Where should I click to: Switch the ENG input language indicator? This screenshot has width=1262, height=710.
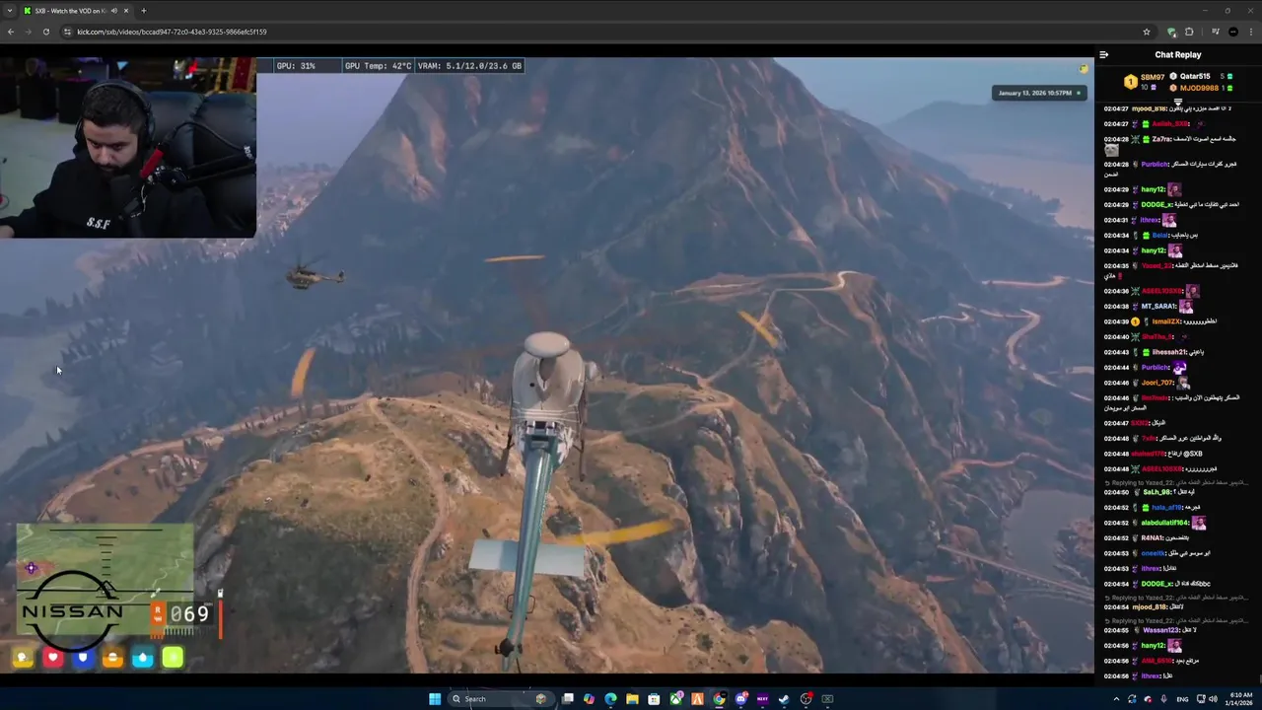point(1182,699)
